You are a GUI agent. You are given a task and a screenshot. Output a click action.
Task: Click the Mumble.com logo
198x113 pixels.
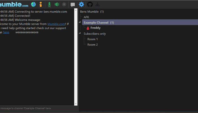click(x=14, y=5)
